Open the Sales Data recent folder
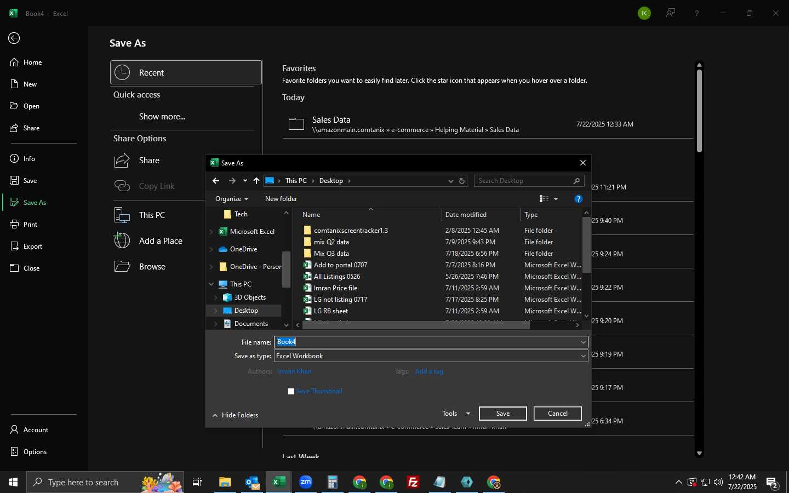This screenshot has width=789, height=493. point(488,124)
